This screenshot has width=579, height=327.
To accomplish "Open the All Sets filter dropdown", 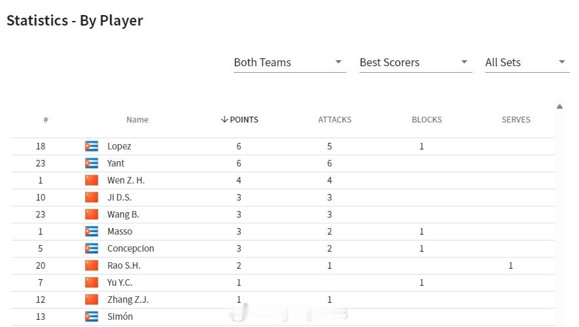I will tap(527, 62).
